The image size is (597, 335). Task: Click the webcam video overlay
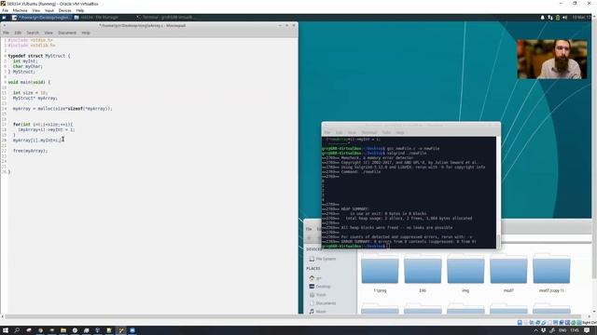coord(551,60)
